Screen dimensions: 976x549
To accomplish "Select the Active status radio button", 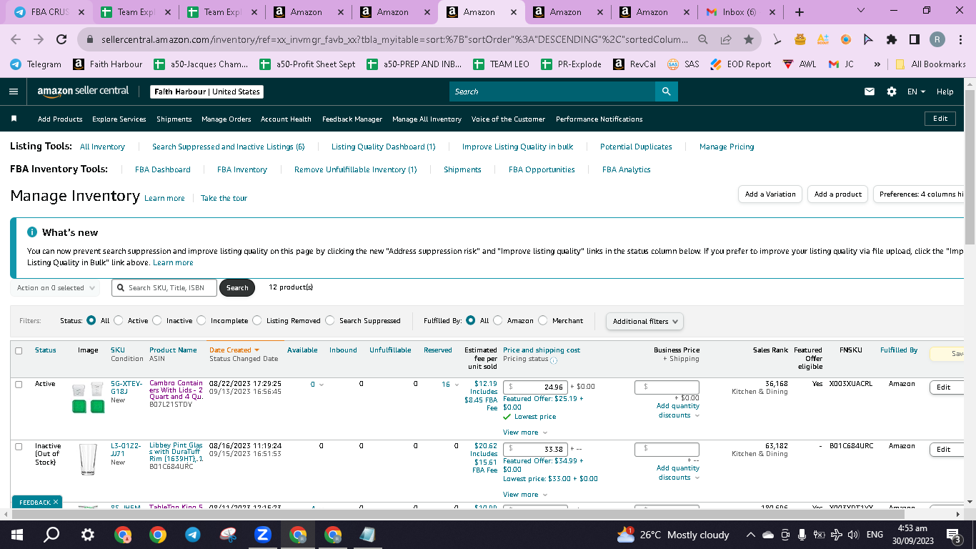I will (x=119, y=320).
